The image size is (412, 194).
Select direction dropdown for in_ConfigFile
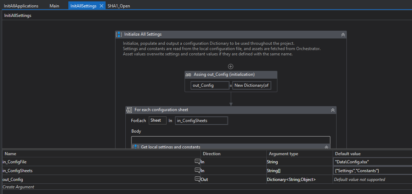233,162
